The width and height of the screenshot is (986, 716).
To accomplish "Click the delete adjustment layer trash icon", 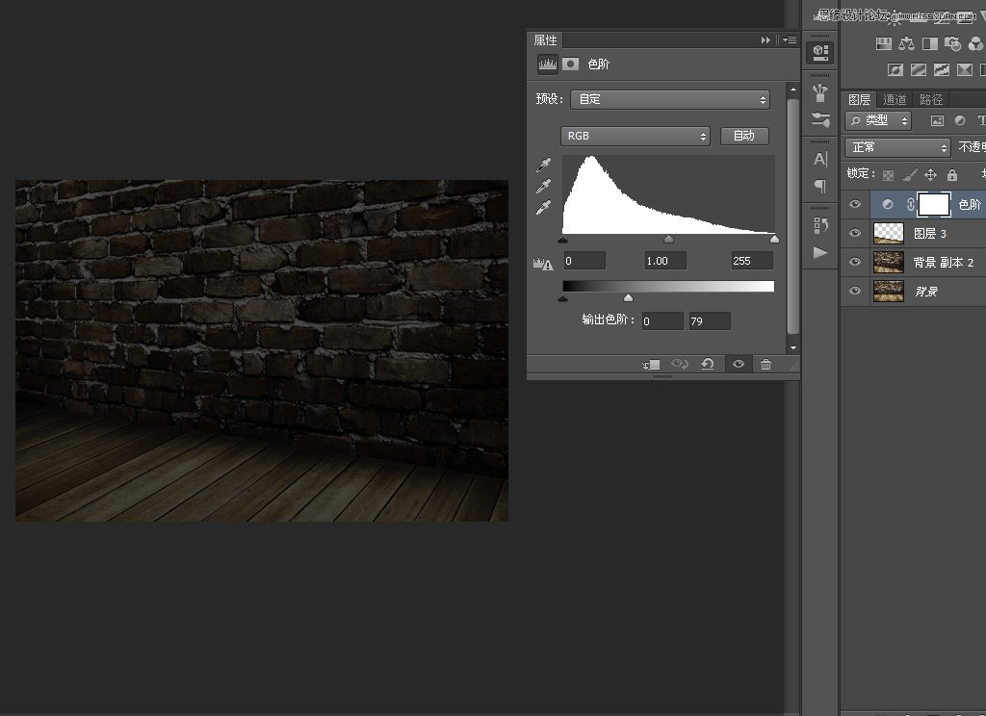I will [x=765, y=364].
